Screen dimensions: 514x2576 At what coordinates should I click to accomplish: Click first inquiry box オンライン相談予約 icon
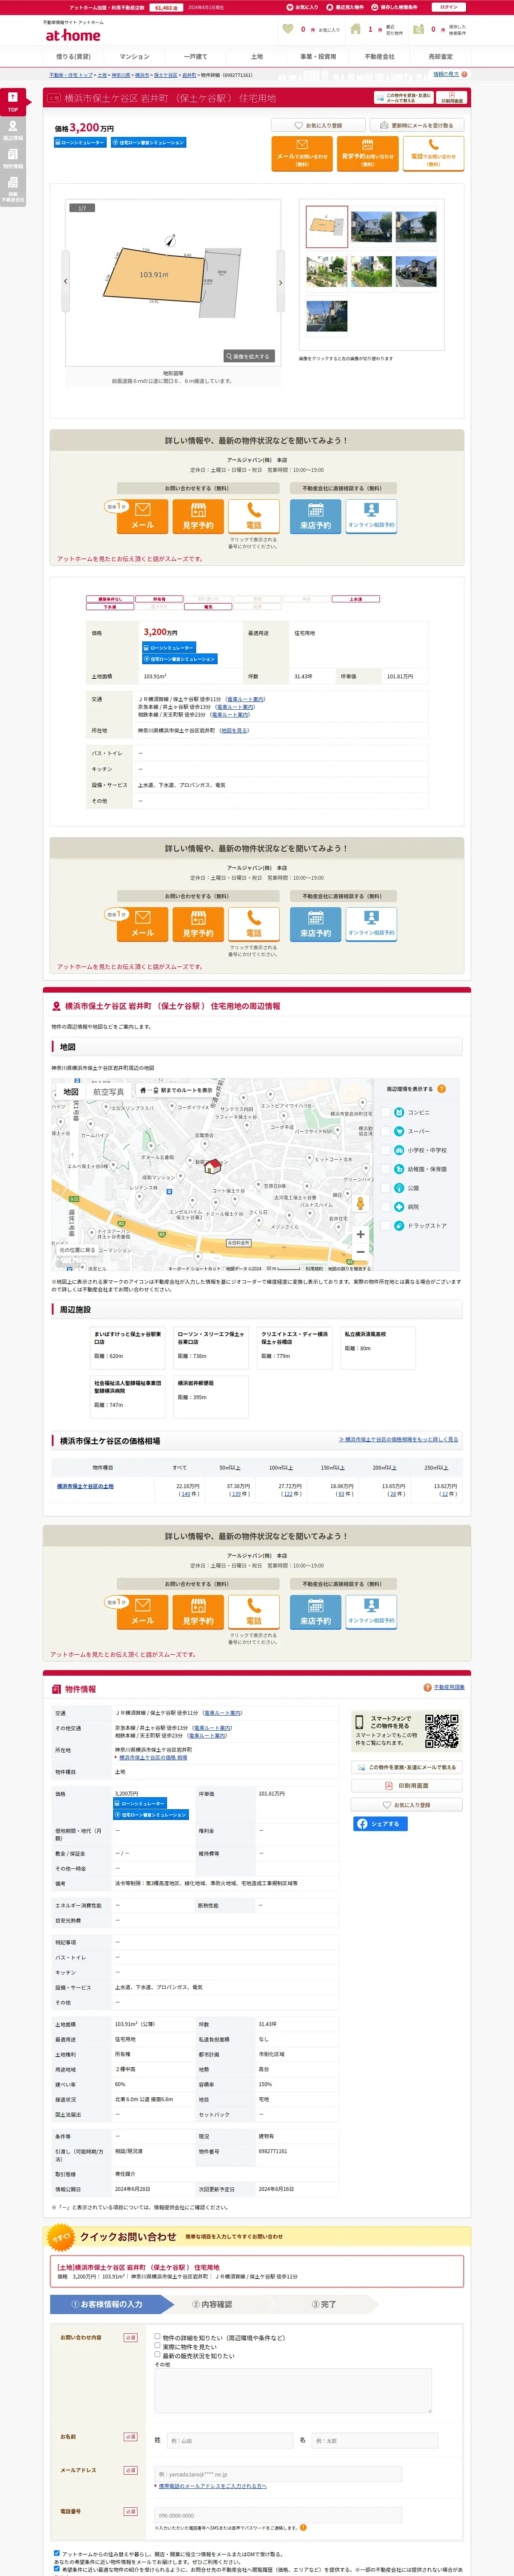click(x=371, y=516)
